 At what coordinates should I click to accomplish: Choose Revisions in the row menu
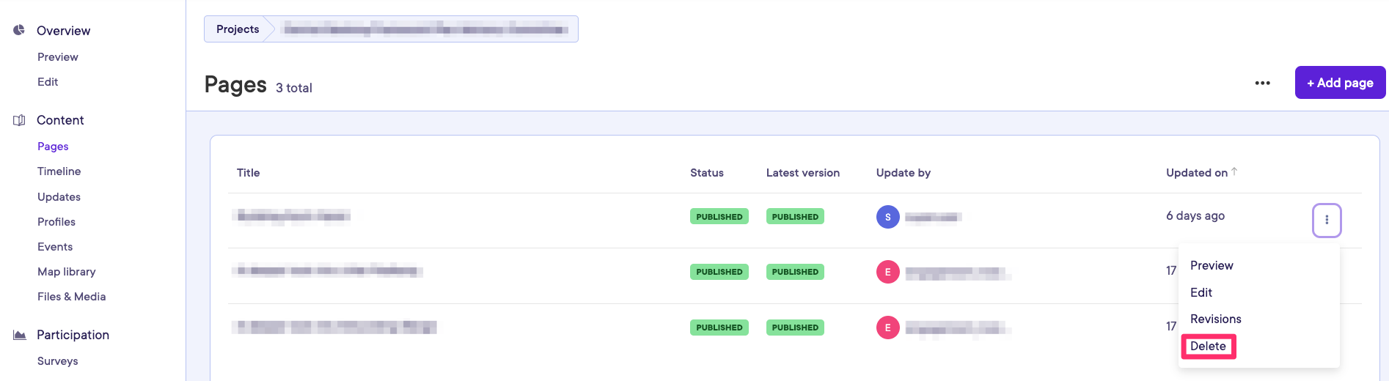[1215, 319]
